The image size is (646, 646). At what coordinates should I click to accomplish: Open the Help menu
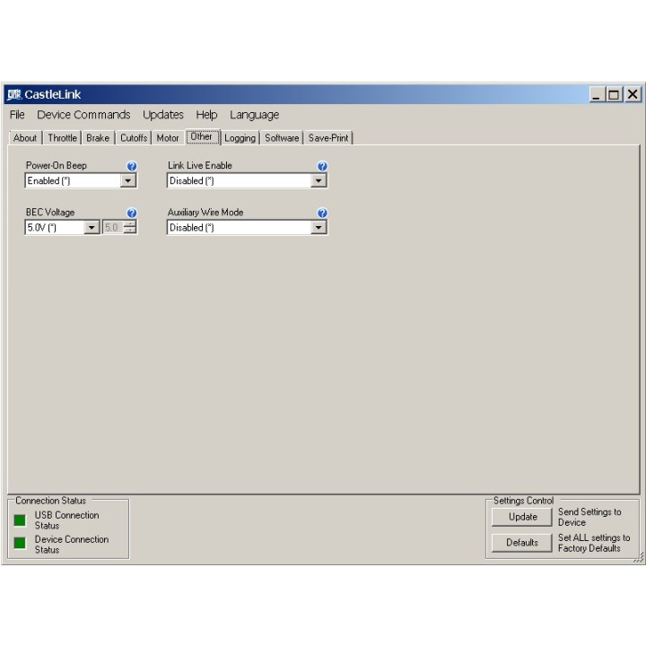pyautogui.click(x=206, y=115)
